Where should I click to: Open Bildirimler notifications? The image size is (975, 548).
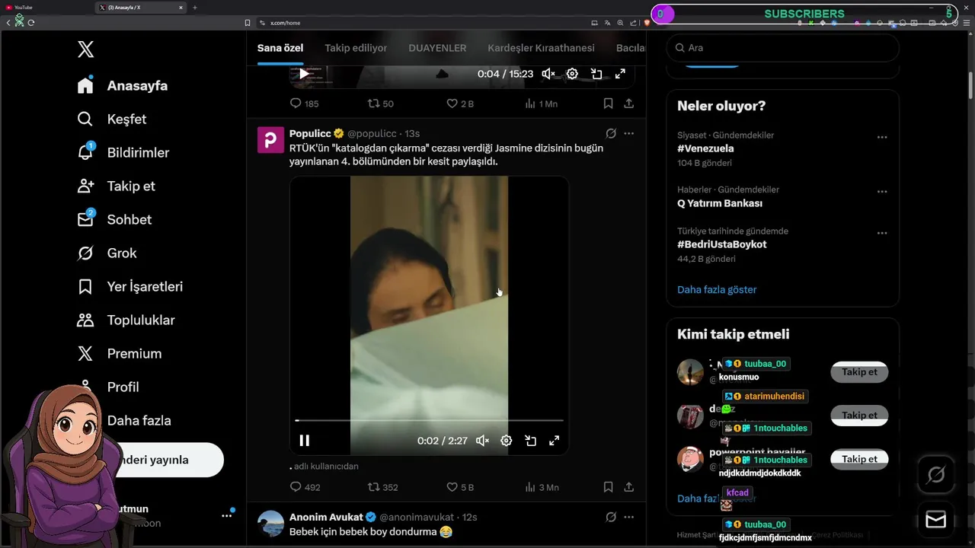tap(122, 152)
